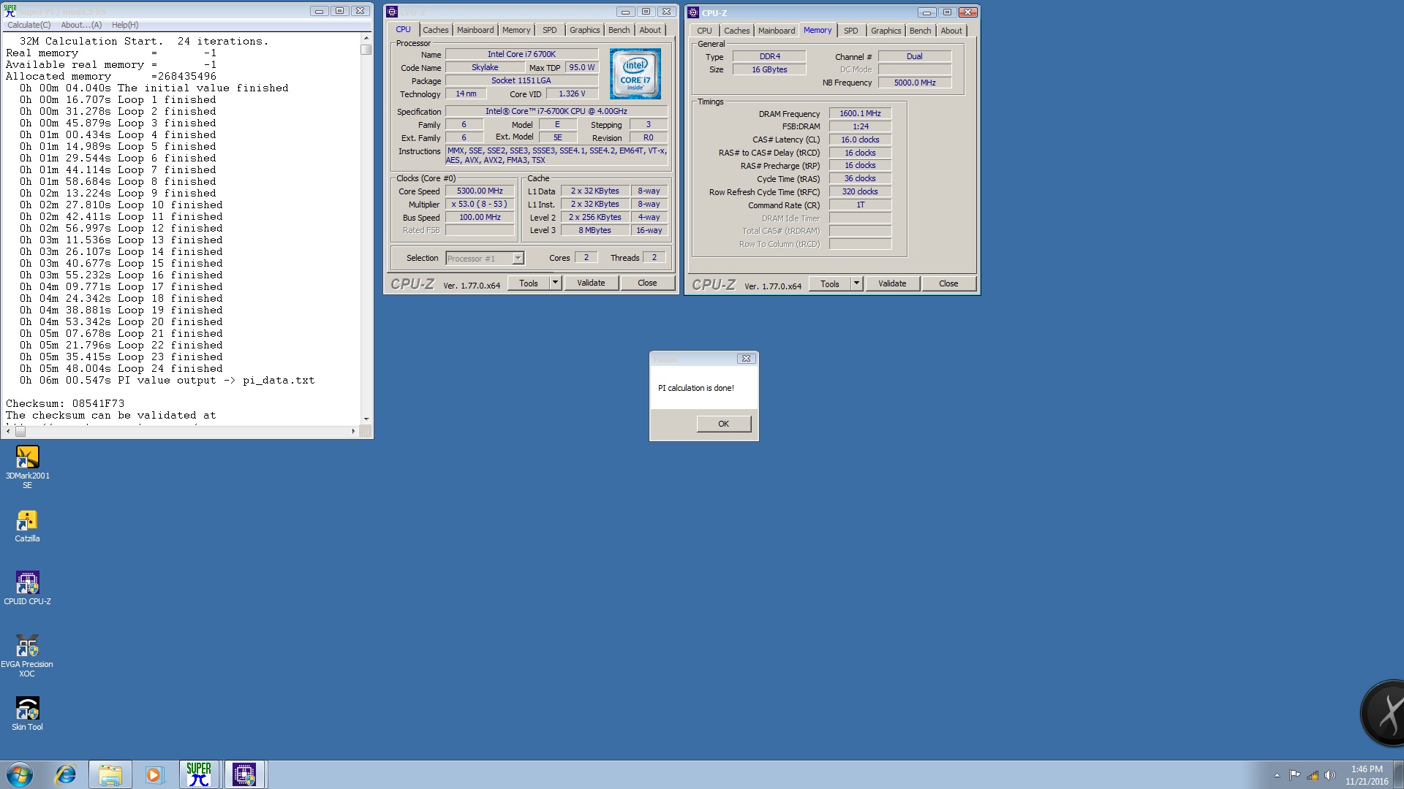This screenshot has width=1404, height=789.
Task: Switch to the Super PI taskbar button
Action: point(199,774)
